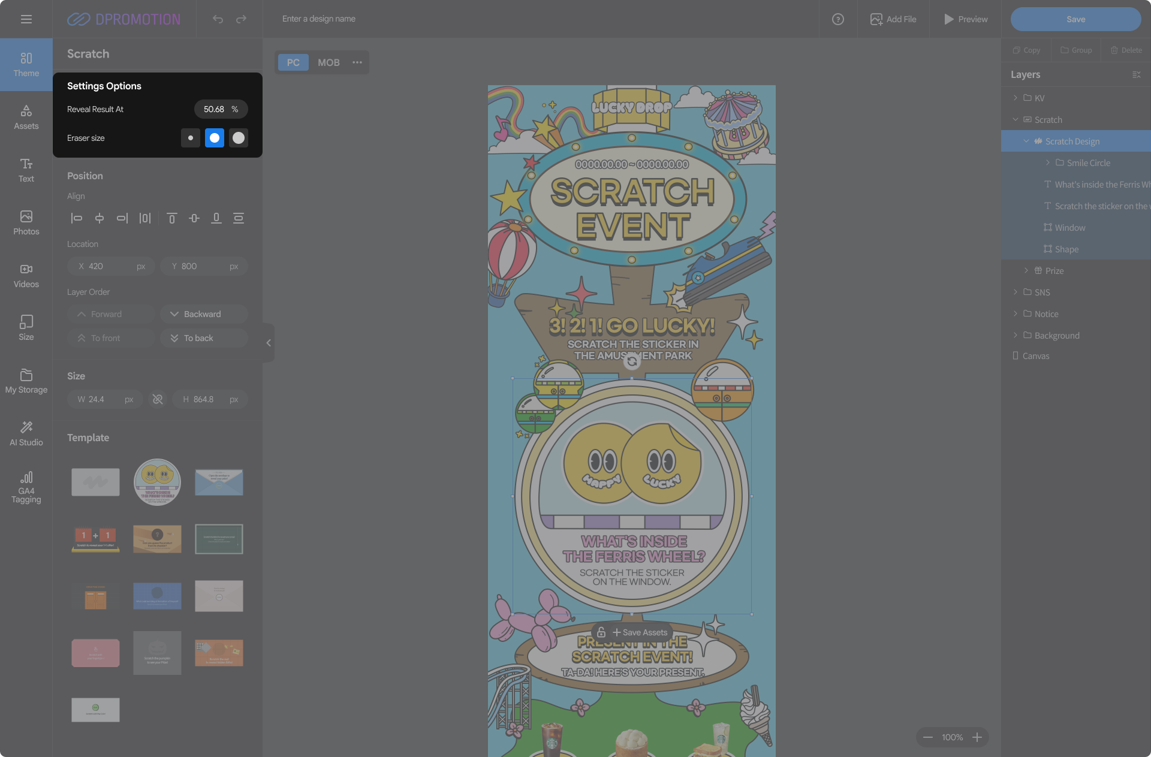Click the Save button
Screen dimensions: 1151x757
click(1075, 19)
